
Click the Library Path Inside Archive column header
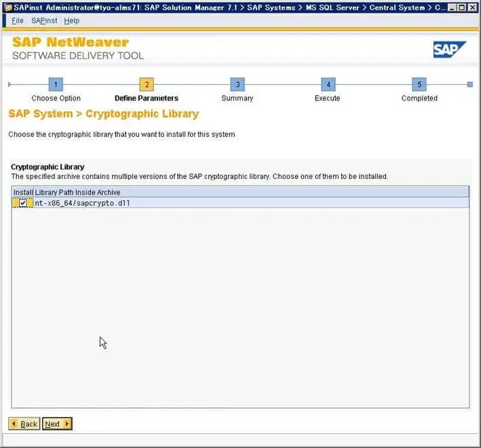coord(251,192)
